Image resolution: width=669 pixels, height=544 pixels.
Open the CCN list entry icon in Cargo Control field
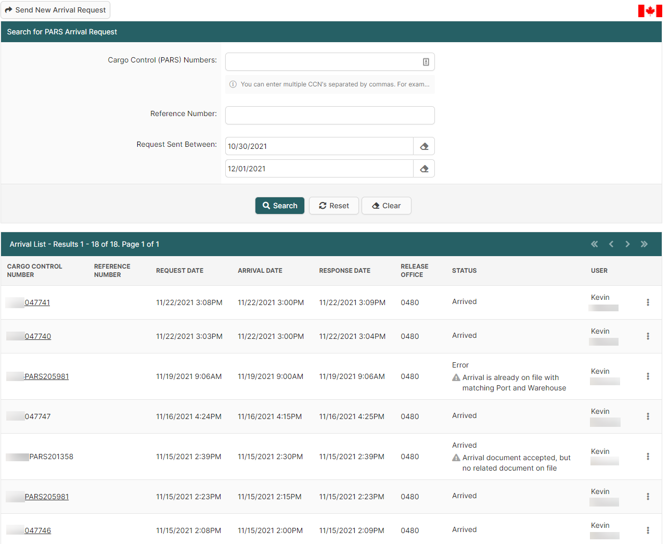[426, 62]
